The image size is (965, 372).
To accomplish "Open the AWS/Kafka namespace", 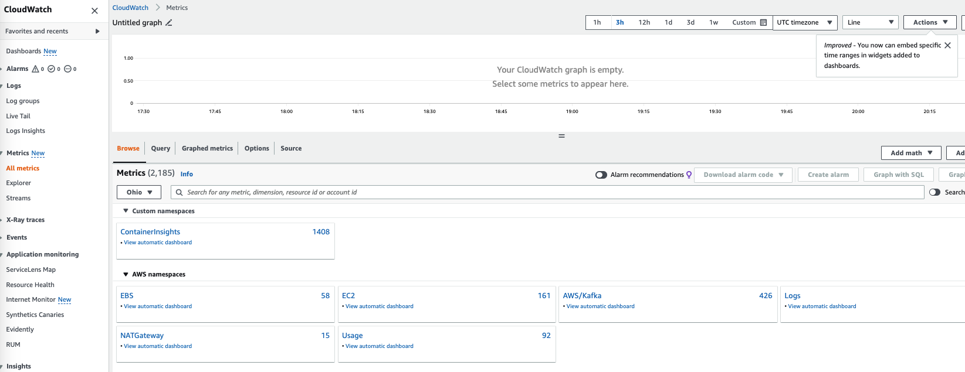I will pyautogui.click(x=582, y=296).
